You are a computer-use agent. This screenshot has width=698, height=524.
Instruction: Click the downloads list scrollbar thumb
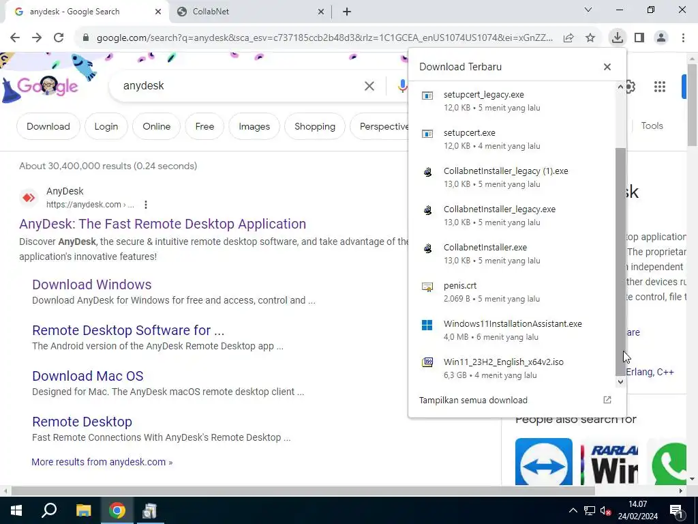[620, 261]
